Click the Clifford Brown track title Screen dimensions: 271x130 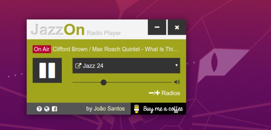tap(115, 49)
